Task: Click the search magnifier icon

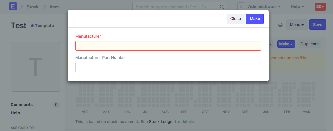Action: coord(222,7)
